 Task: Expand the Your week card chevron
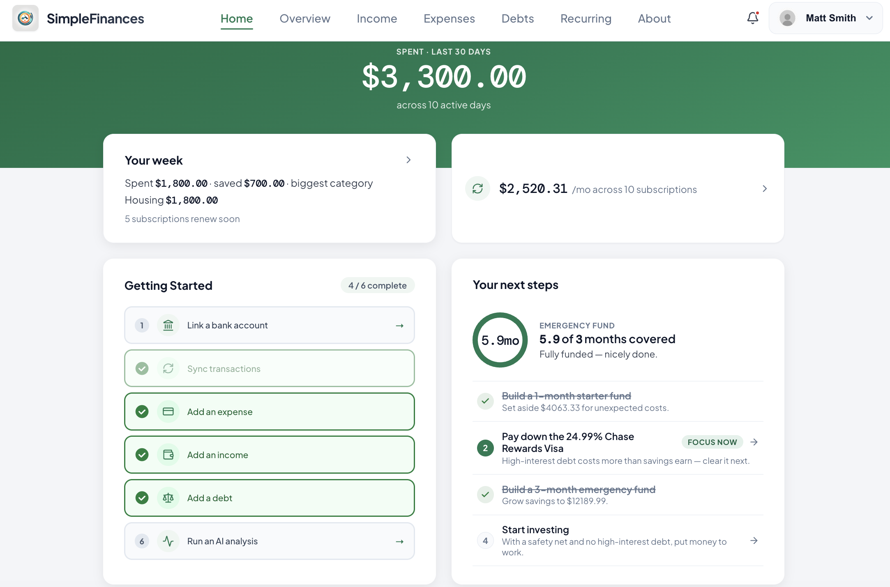[408, 160]
